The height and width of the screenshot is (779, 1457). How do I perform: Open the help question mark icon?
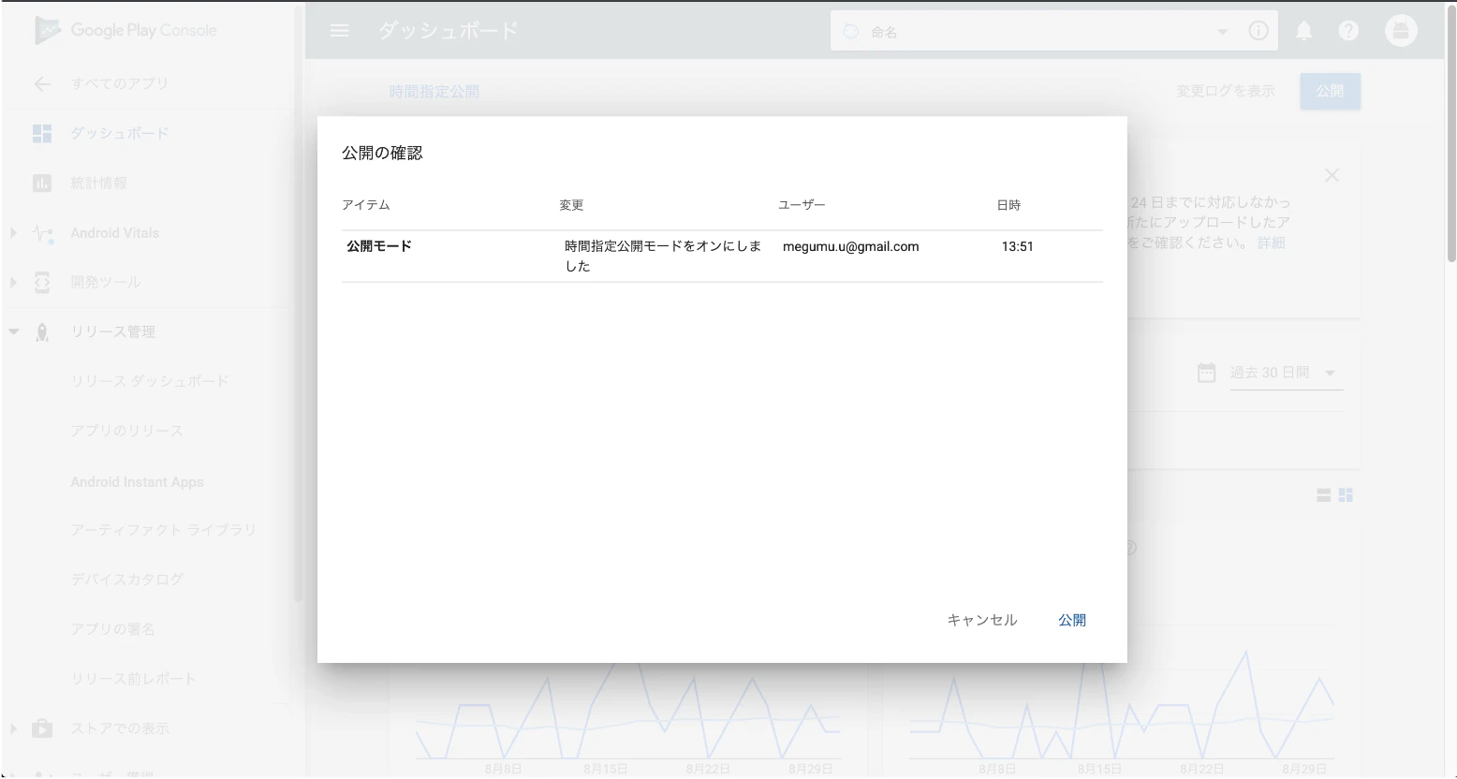click(x=1348, y=31)
